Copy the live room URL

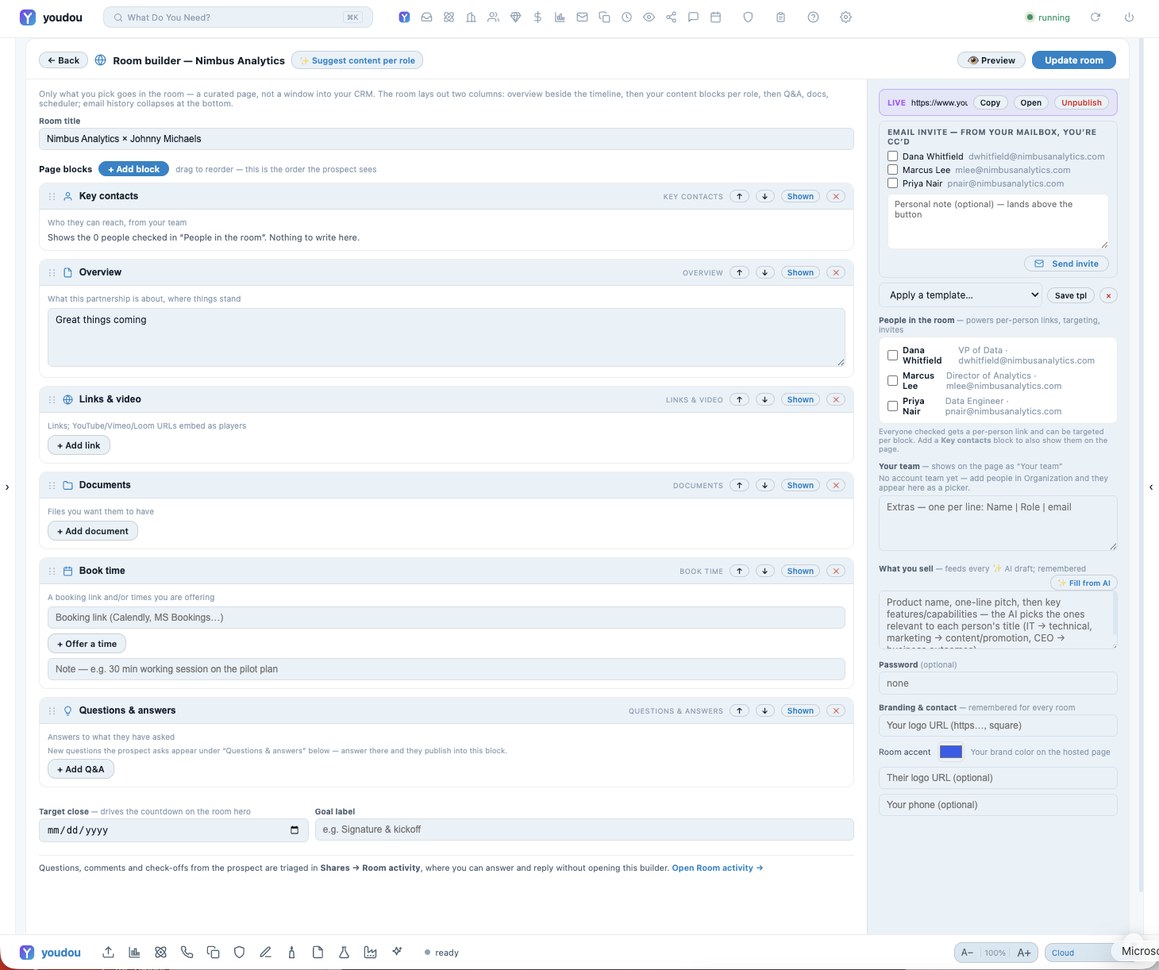[990, 102]
